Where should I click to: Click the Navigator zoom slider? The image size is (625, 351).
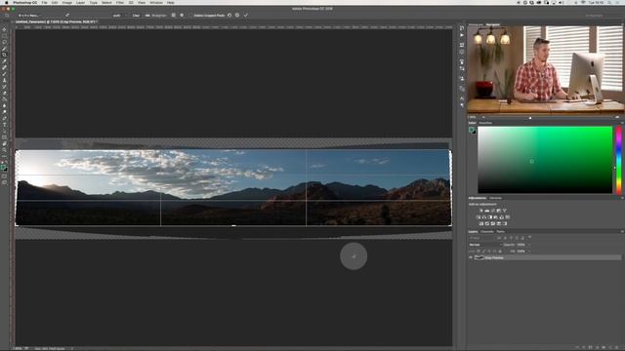pos(530,117)
